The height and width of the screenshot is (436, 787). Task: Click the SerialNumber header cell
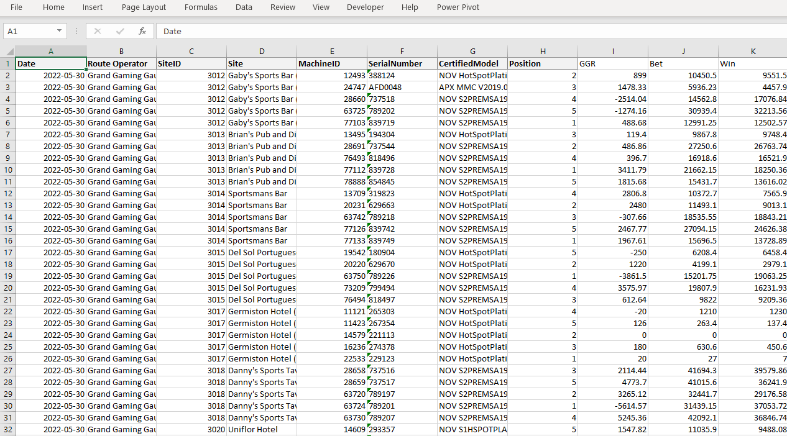[x=402, y=63]
